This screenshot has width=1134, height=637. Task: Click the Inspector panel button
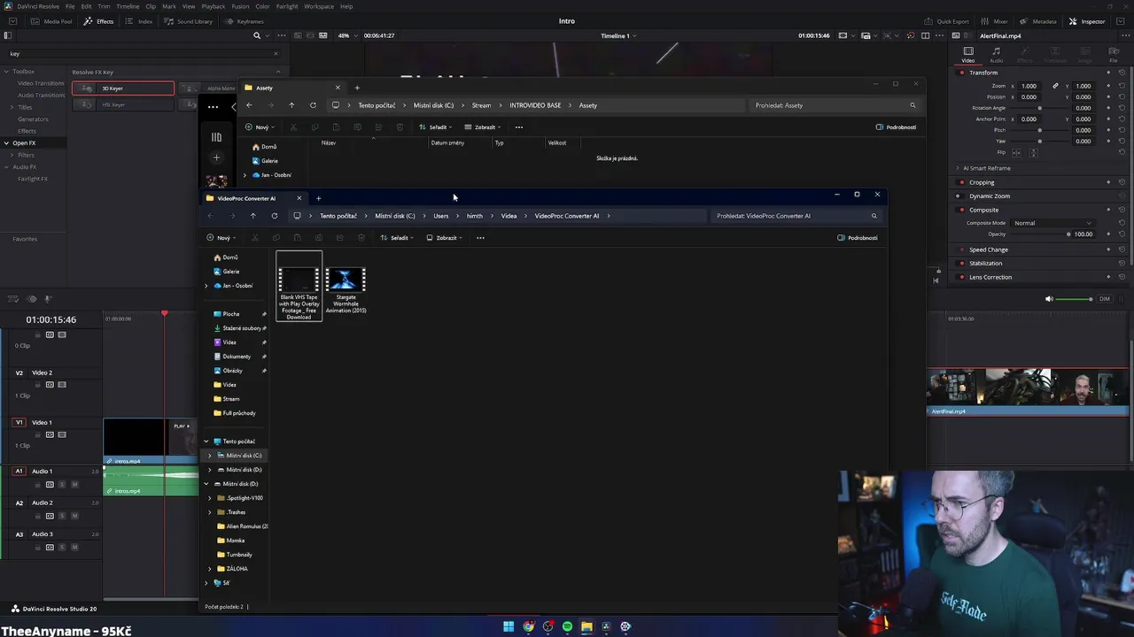coord(1087,21)
